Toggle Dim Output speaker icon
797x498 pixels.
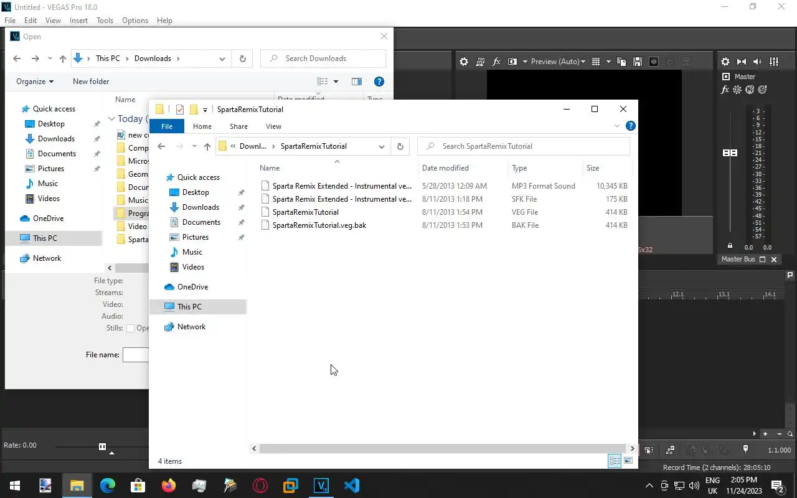(x=758, y=62)
